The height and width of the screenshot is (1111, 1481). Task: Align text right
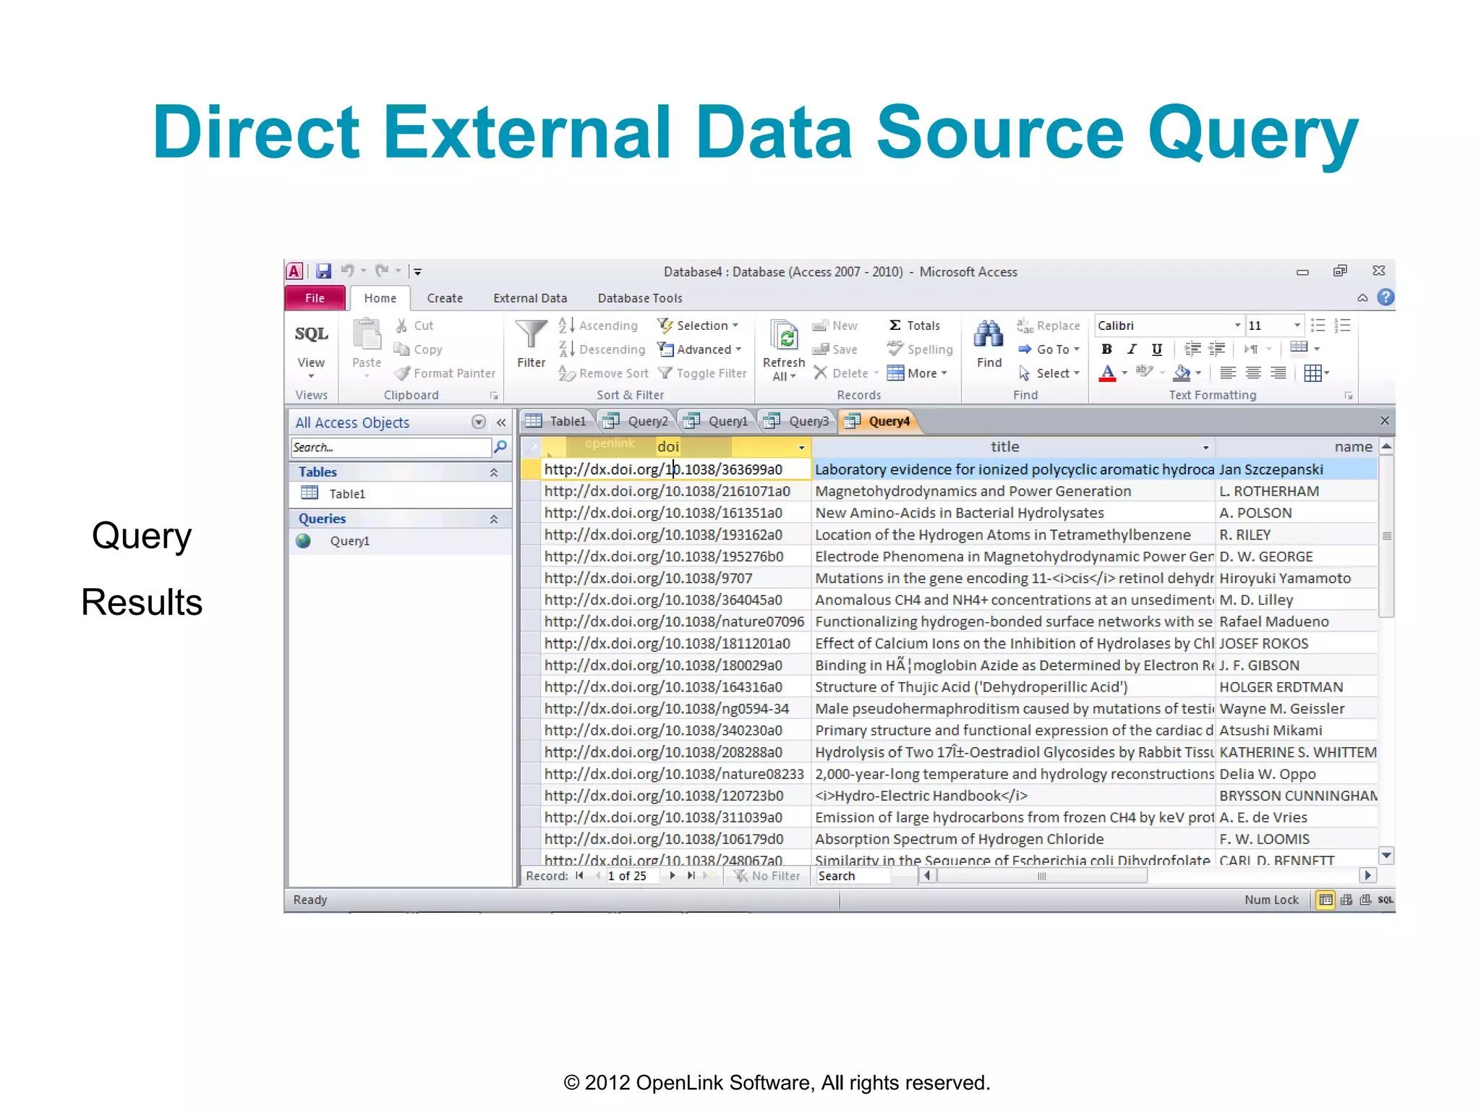[x=1279, y=373]
